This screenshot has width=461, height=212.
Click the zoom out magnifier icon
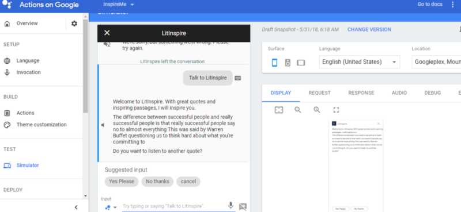tap(298, 110)
